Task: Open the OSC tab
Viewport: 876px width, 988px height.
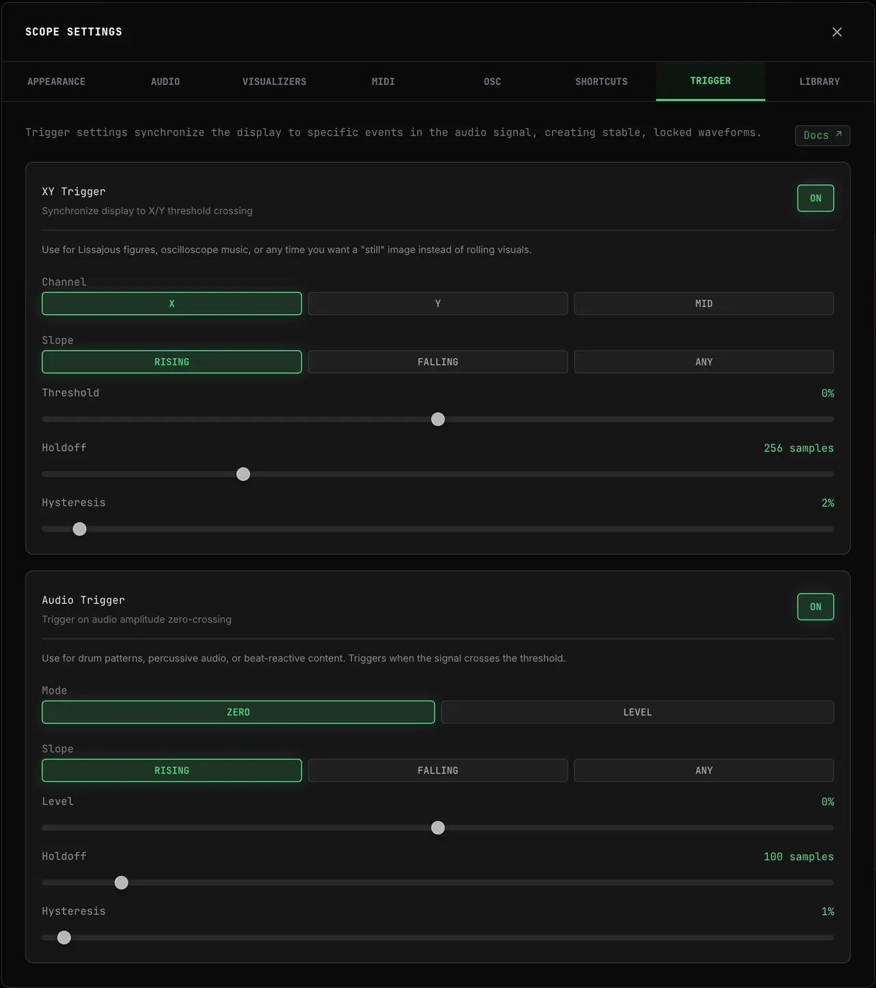Action: click(493, 81)
